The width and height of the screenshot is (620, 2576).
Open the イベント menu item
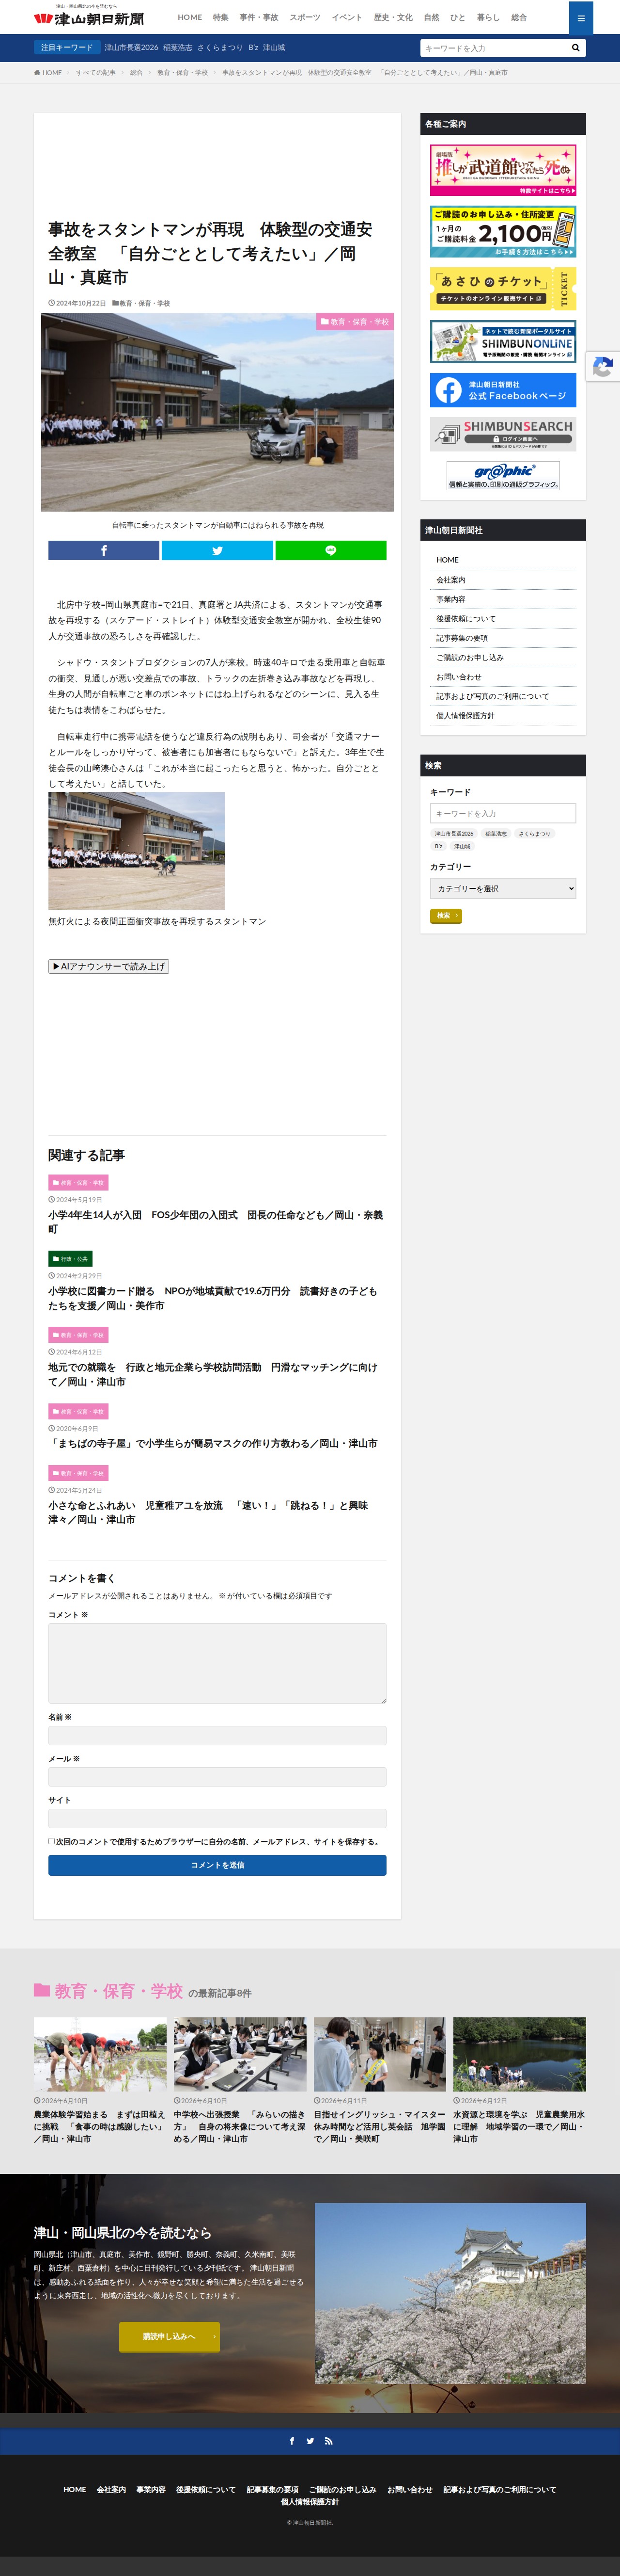[x=346, y=17]
